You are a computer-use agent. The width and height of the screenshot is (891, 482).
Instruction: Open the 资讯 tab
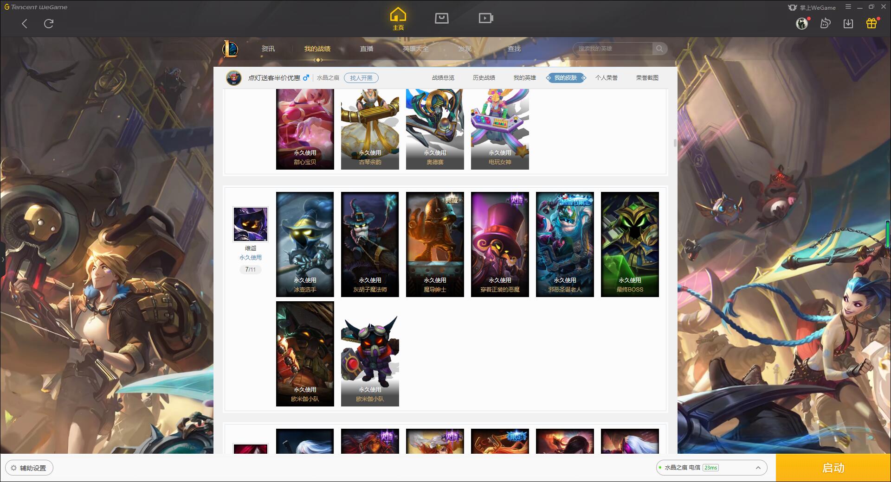click(x=268, y=49)
